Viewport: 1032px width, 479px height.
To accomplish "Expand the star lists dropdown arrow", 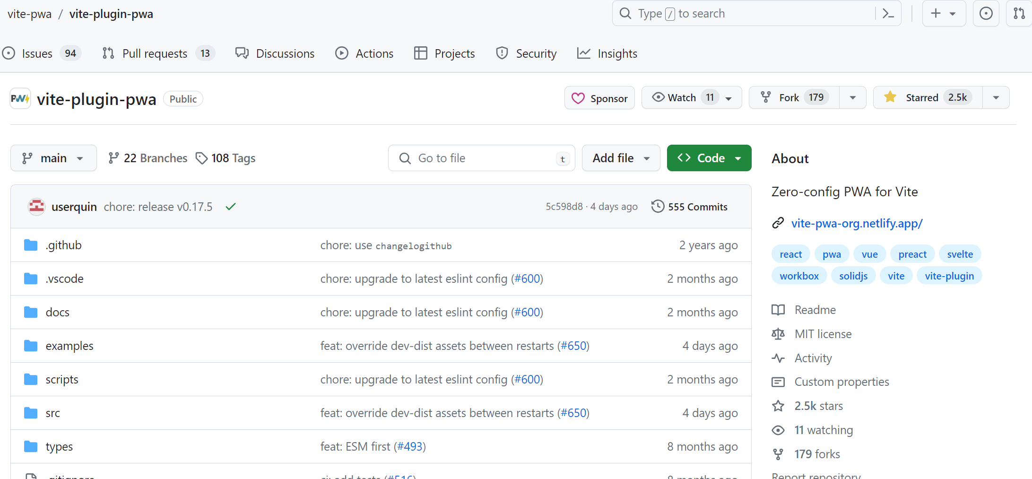I will coord(996,98).
